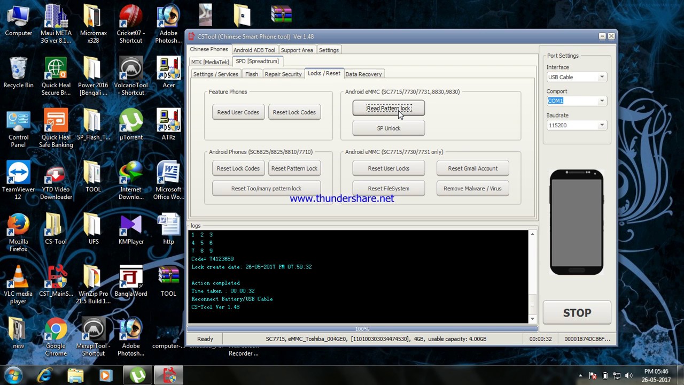Screen dimensions: 684x385
Task: Open the Windows Start menu
Action: [x=13, y=376]
